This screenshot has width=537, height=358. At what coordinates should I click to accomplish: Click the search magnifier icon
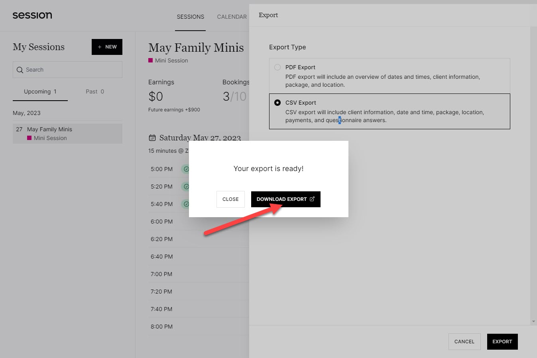[x=20, y=70]
